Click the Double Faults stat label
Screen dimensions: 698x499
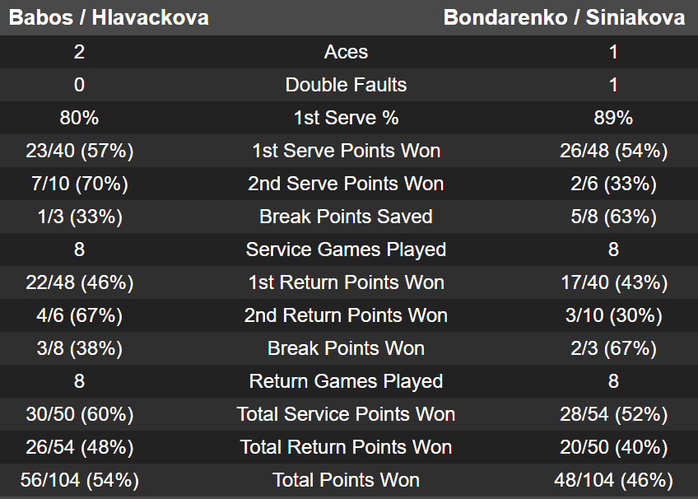pos(346,85)
